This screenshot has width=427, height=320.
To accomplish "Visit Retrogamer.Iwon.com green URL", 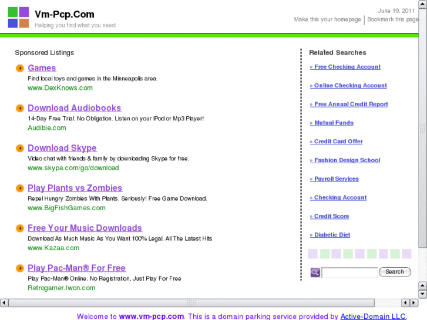I will [62, 288].
